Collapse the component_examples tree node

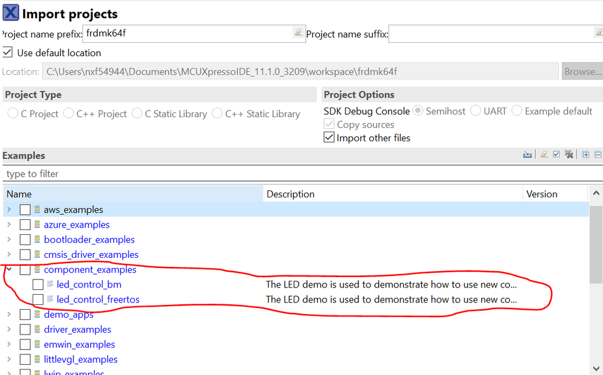click(x=9, y=269)
